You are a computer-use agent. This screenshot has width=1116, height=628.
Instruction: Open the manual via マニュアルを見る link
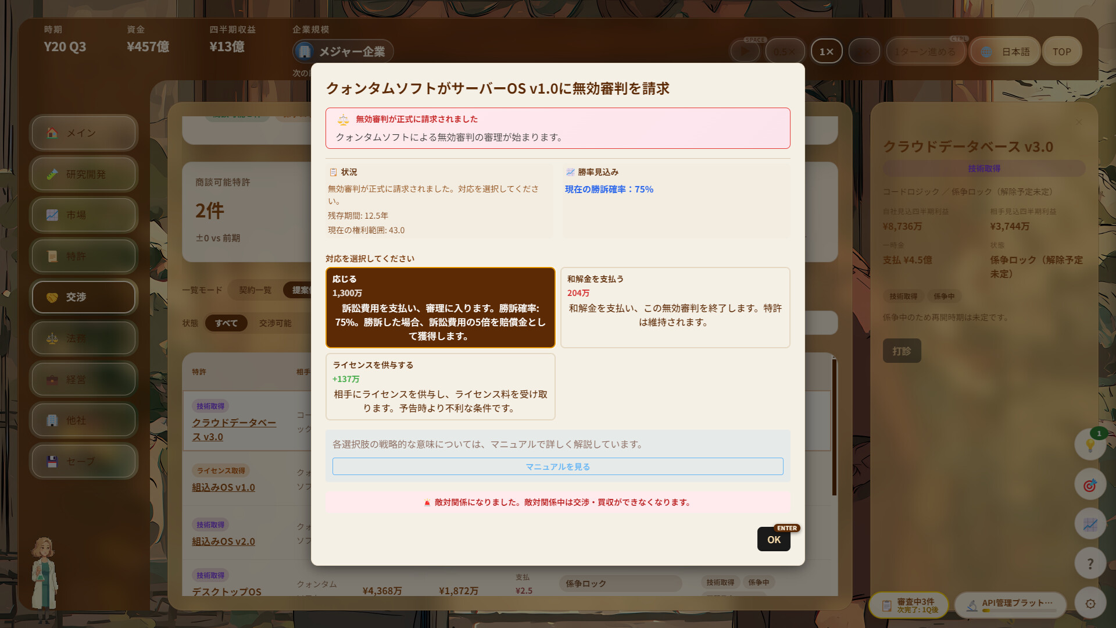pos(557,466)
